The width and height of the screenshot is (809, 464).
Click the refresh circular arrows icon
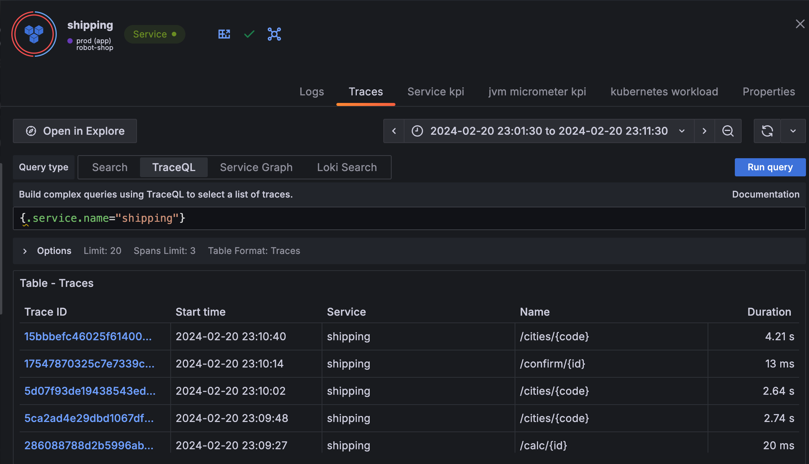coord(767,131)
